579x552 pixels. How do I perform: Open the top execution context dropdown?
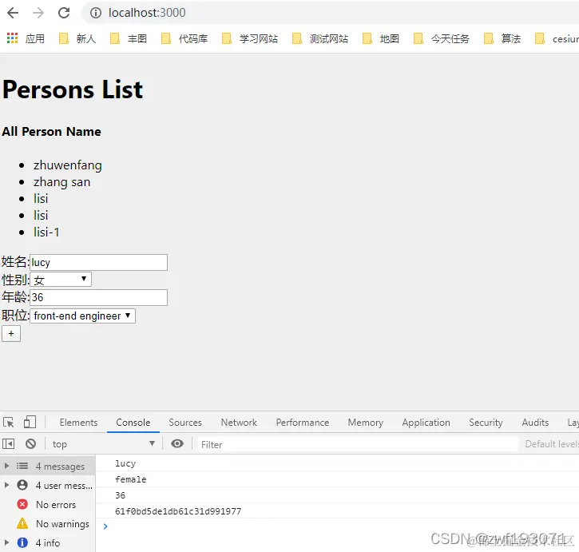click(x=103, y=443)
